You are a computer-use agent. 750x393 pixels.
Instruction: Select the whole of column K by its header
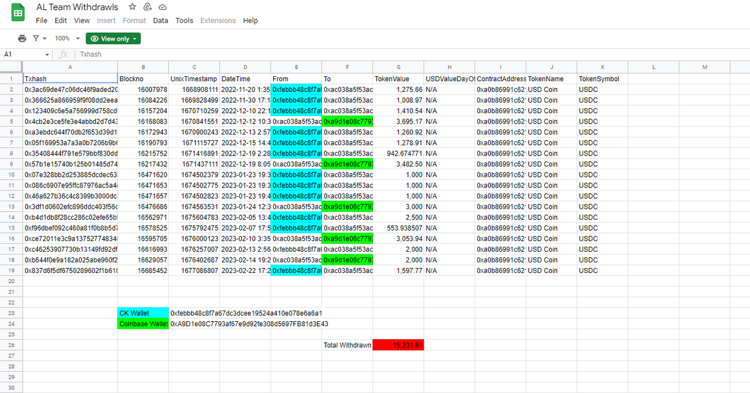(x=602, y=67)
